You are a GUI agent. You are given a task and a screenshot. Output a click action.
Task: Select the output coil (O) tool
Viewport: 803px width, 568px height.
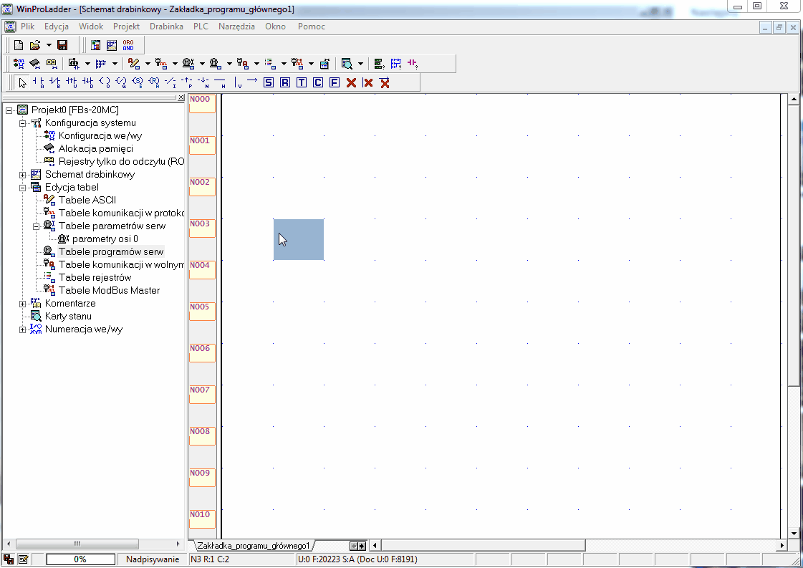coord(105,82)
